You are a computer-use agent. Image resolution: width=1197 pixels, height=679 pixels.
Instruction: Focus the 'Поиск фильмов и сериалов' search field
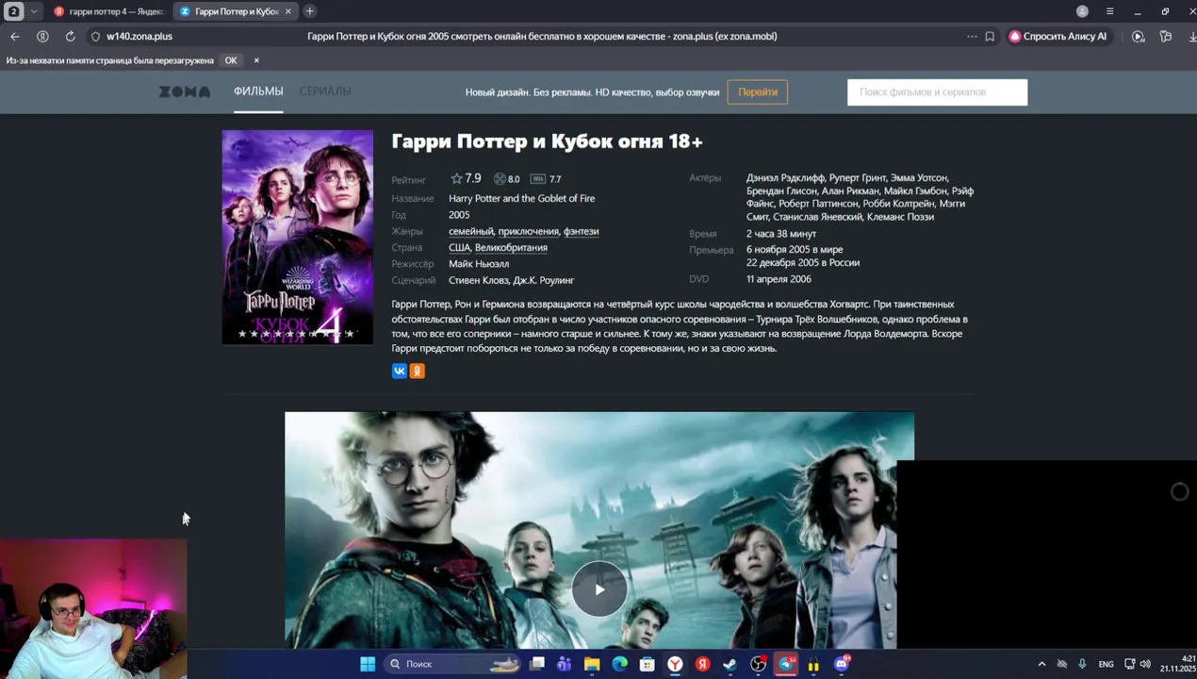coord(937,92)
